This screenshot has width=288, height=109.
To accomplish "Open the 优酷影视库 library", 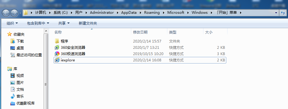I will (26, 103).
